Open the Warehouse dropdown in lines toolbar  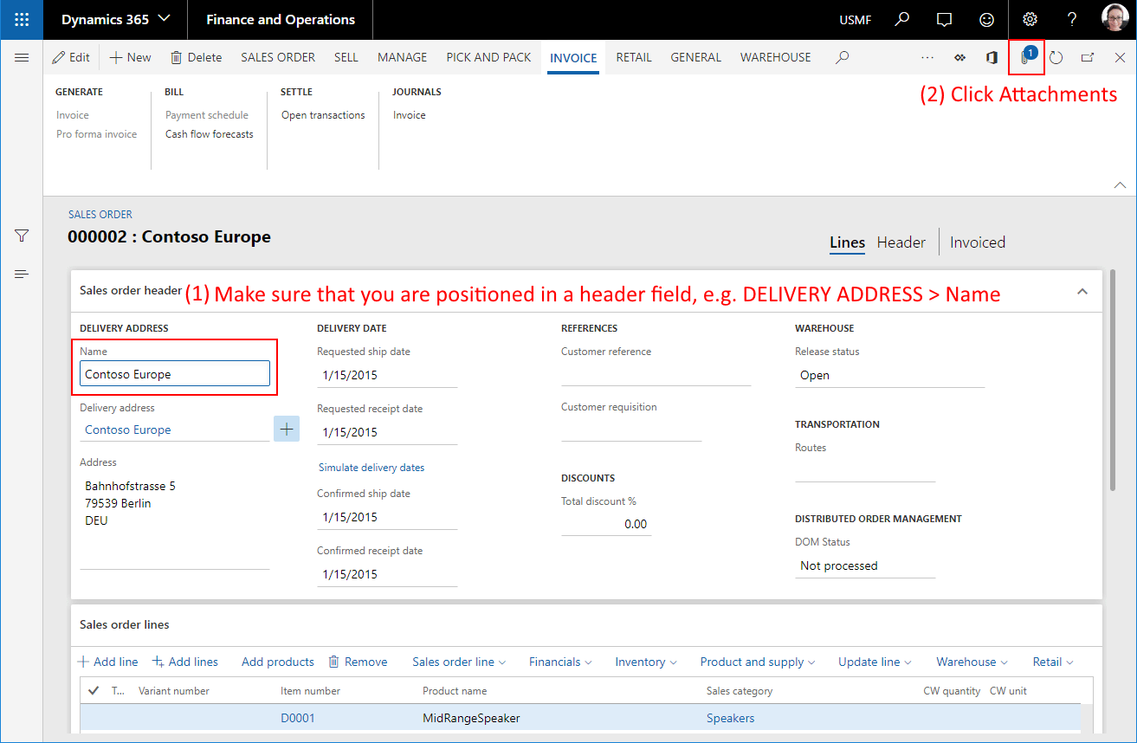coord(972,662)
